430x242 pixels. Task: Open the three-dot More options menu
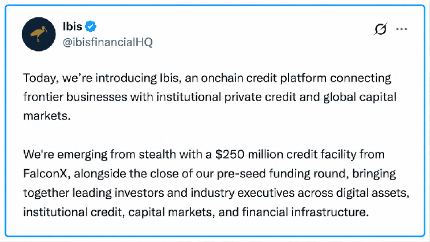[402, 29]
